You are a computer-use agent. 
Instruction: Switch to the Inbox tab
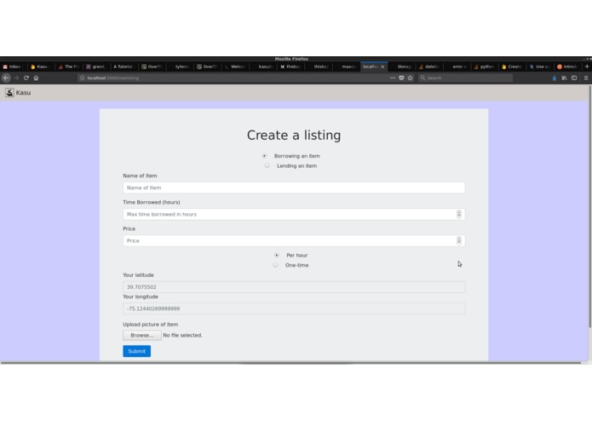point(13,66)
